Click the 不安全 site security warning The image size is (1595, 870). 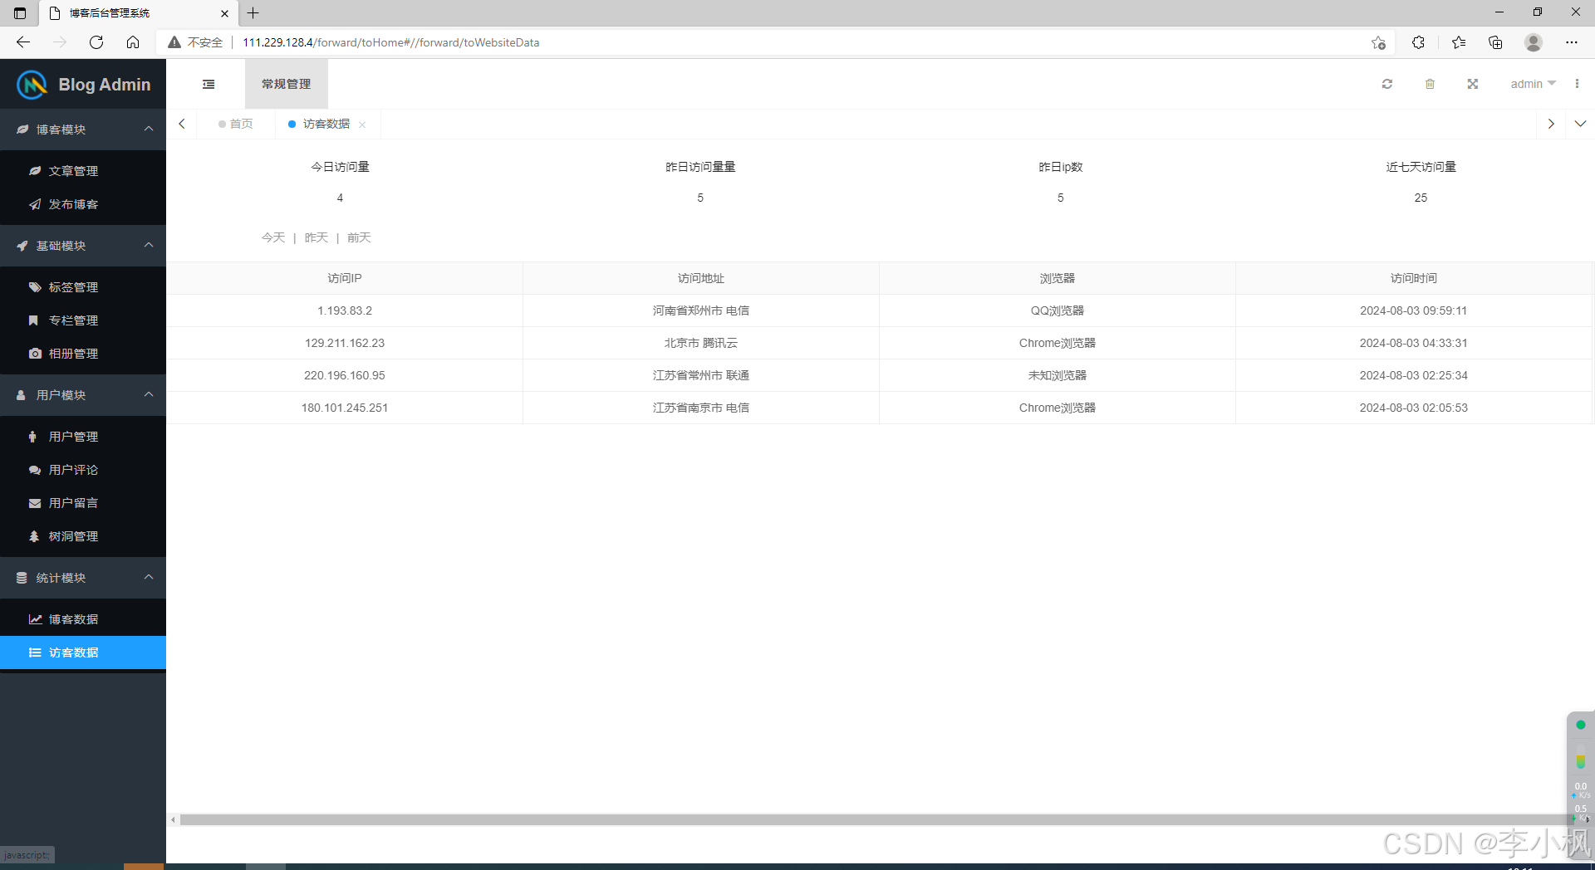coord(196,42)
